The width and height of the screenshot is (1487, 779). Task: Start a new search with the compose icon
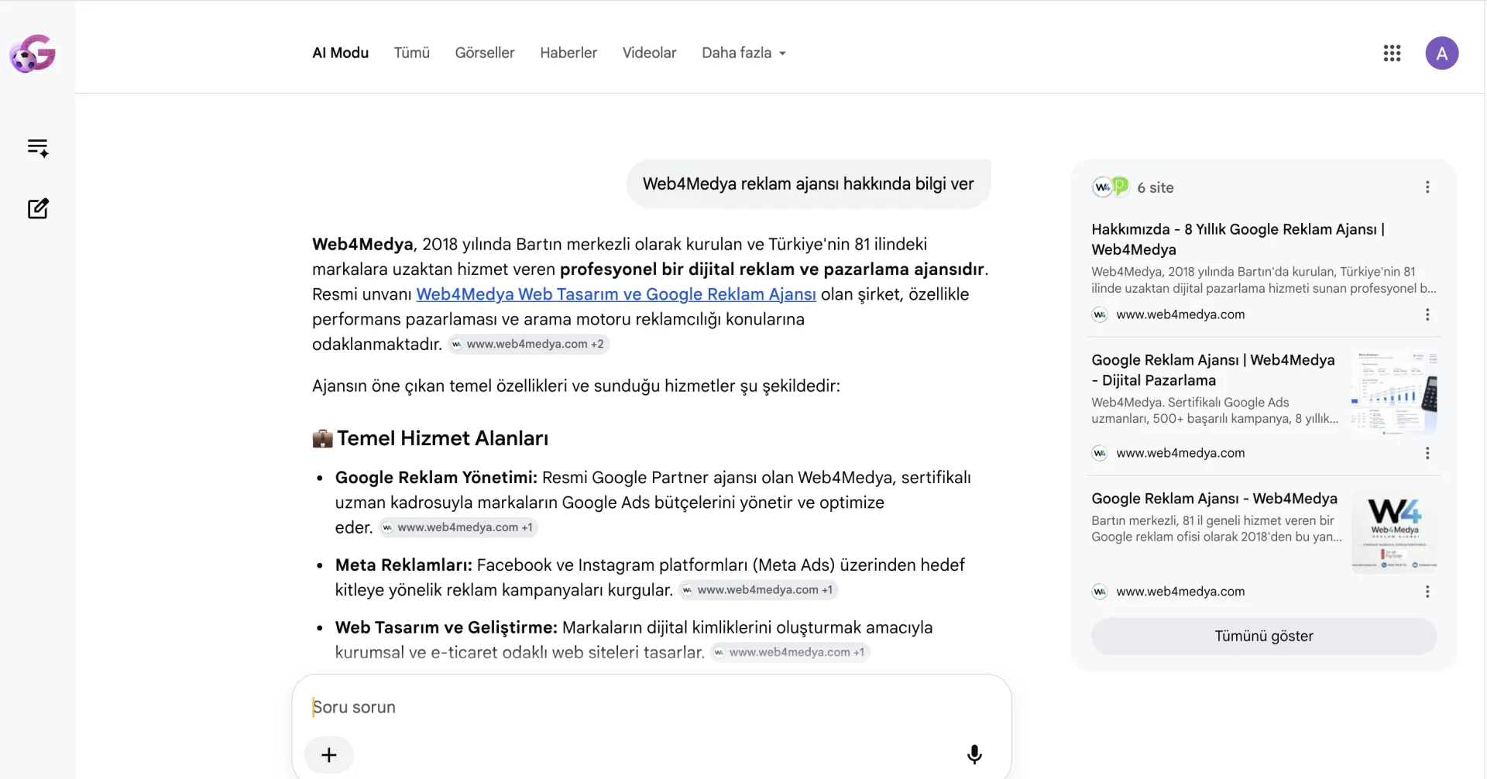click(x=38, y=208)
